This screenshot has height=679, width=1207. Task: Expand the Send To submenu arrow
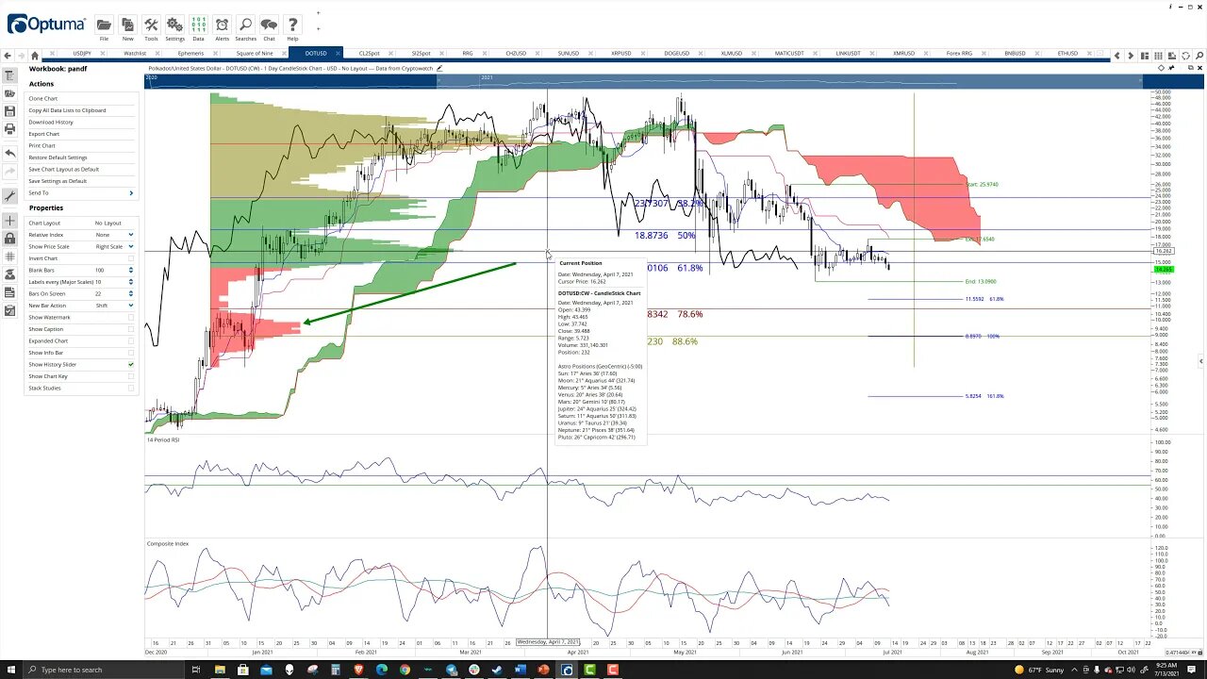pyautogui.click(x=130, y=192)
